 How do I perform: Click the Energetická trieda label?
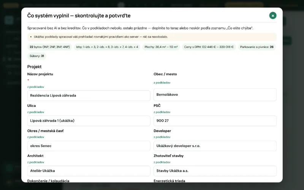pos(169,181)
